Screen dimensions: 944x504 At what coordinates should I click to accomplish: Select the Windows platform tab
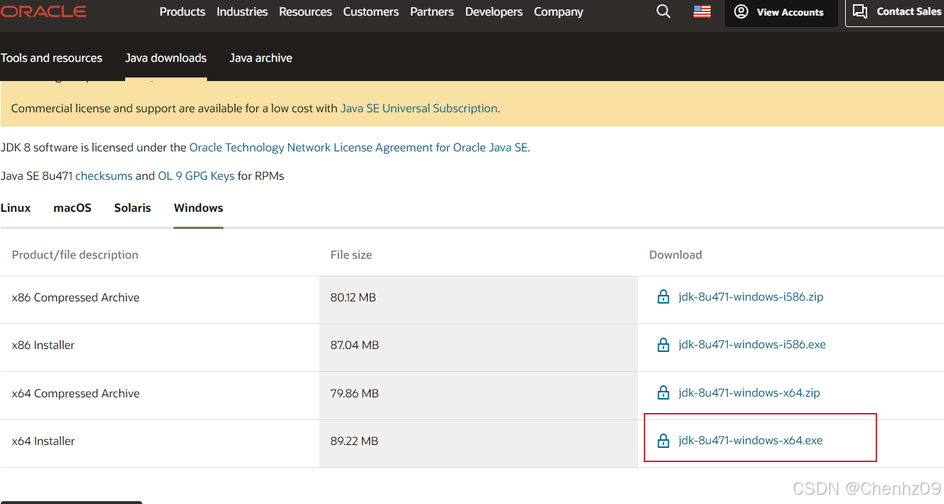(198, 208)
